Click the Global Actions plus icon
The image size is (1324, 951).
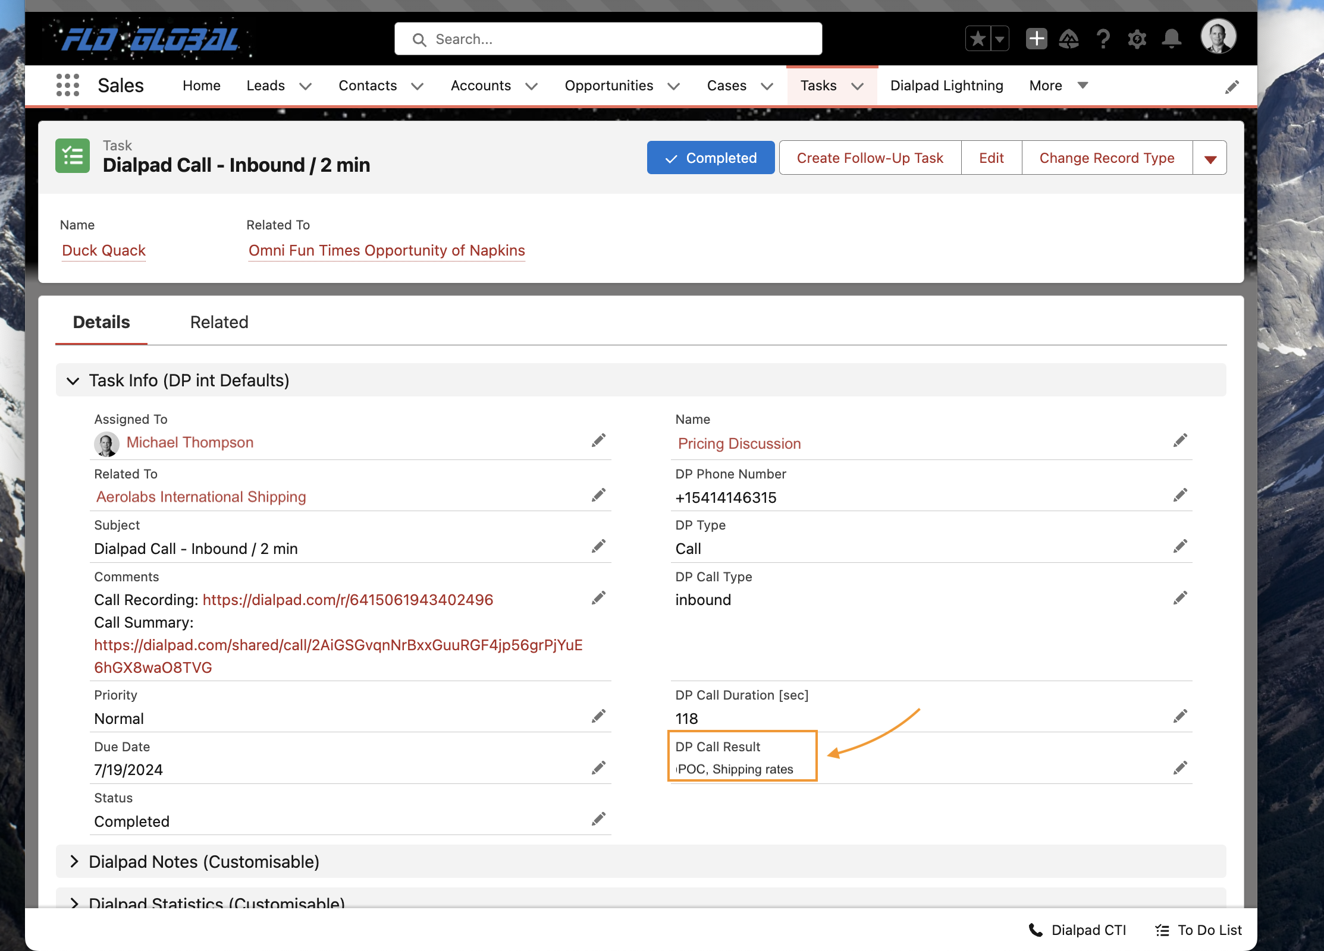click(x=1037, y=39)
